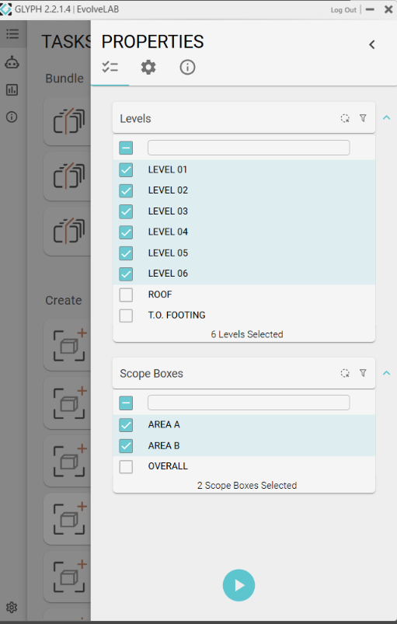
Task: Click the select-in-model icon for Scope Boxes
Action: (345, 373)
